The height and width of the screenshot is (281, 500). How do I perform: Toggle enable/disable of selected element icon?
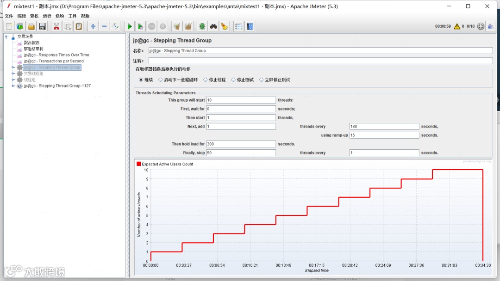115,26
